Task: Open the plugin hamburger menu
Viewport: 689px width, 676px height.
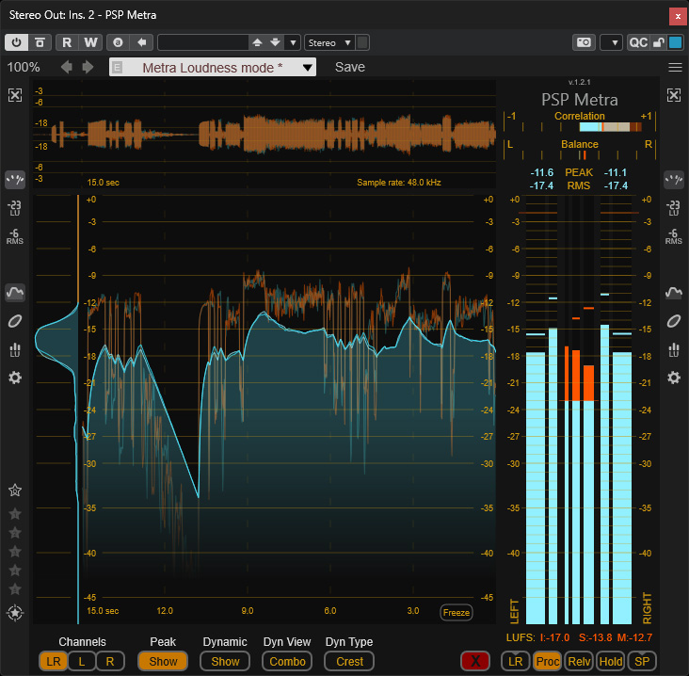Action: pos(675,67)
